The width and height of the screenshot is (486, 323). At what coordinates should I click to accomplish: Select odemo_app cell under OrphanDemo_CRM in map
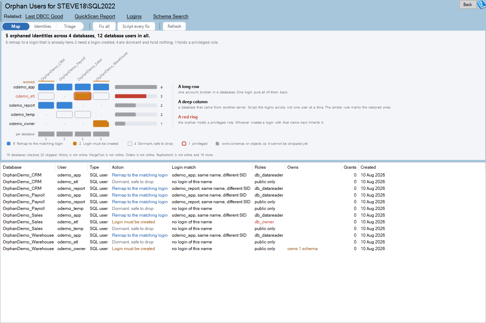46,87
